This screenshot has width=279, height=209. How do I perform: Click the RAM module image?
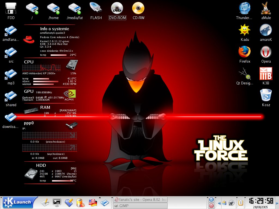[x=31, y=110]
